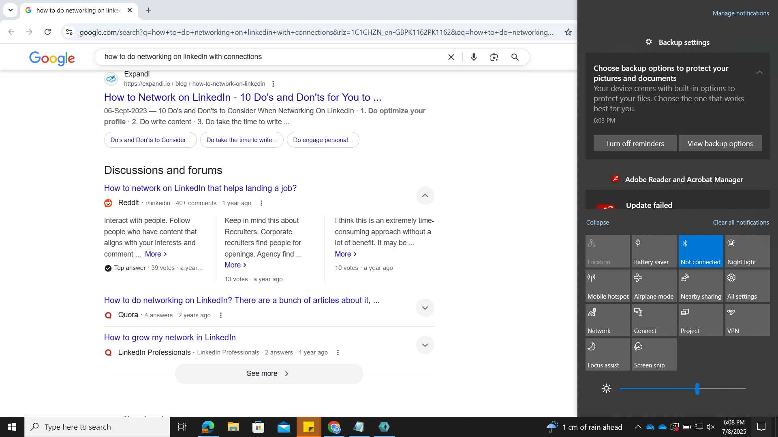Open Google Lens image search icon

(494, 57)
